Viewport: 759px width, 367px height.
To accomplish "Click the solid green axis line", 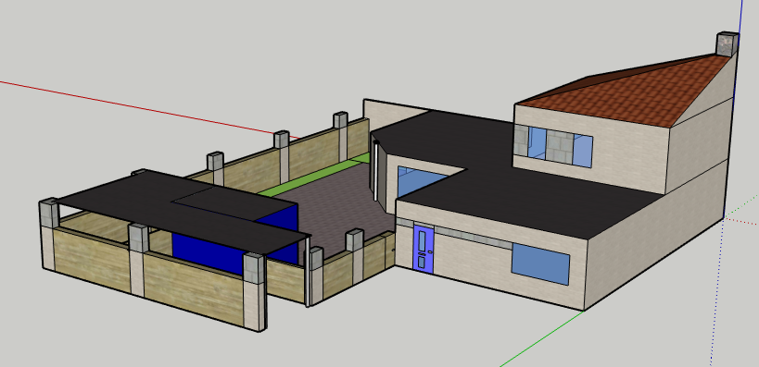I will pyautogui.click(x=542, y=339).
